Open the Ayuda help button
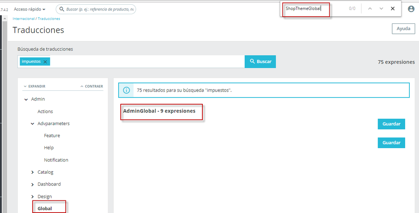The width and height of the screenshot is (419, 213). (403, 28)
